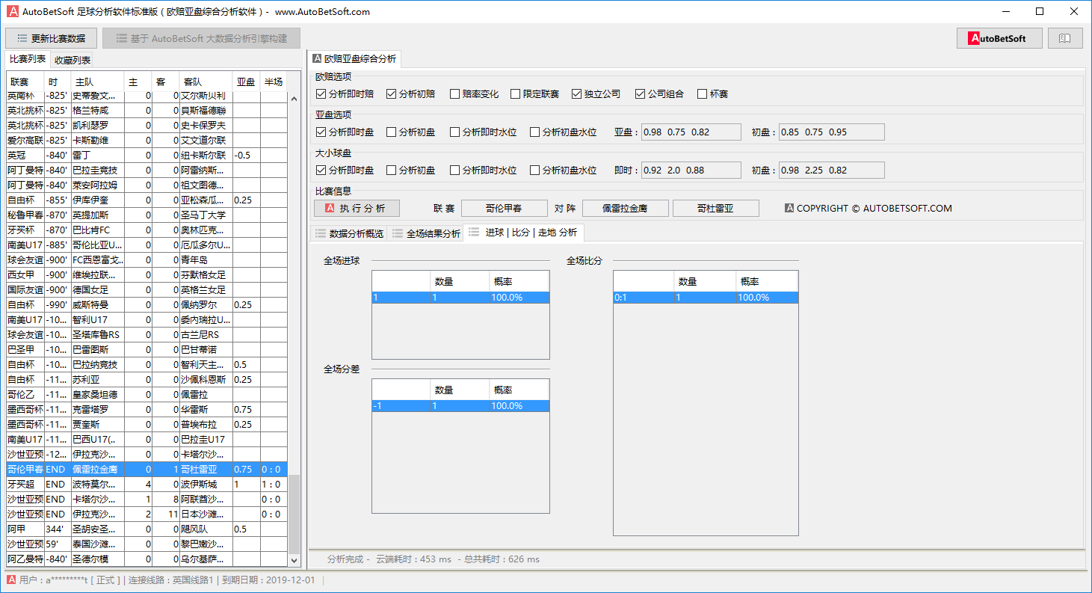Select the 西女甲 维埃拉联 row
This screenshot has height=593, width=1092.
click(146, 274)
